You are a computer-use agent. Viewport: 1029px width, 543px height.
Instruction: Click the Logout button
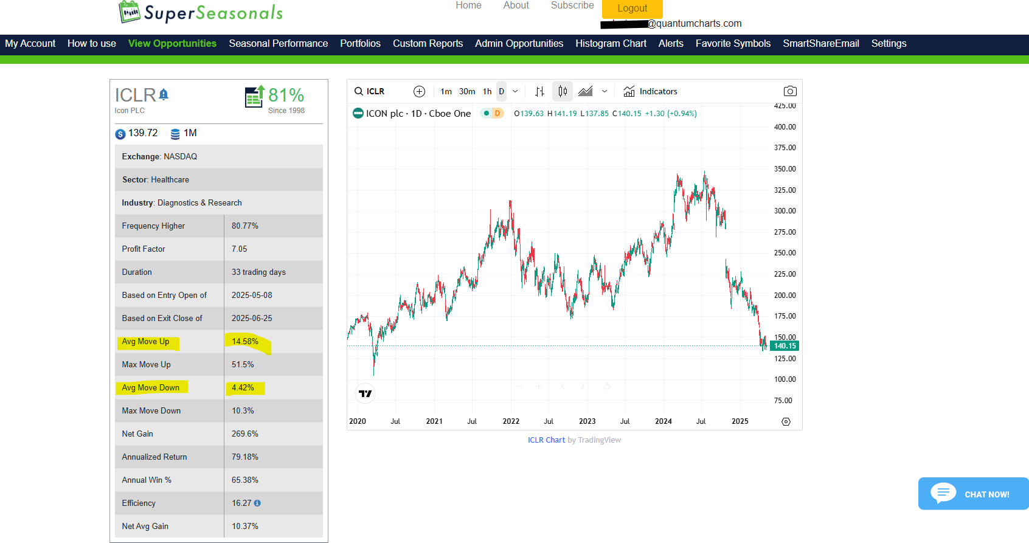coord(632,9)
